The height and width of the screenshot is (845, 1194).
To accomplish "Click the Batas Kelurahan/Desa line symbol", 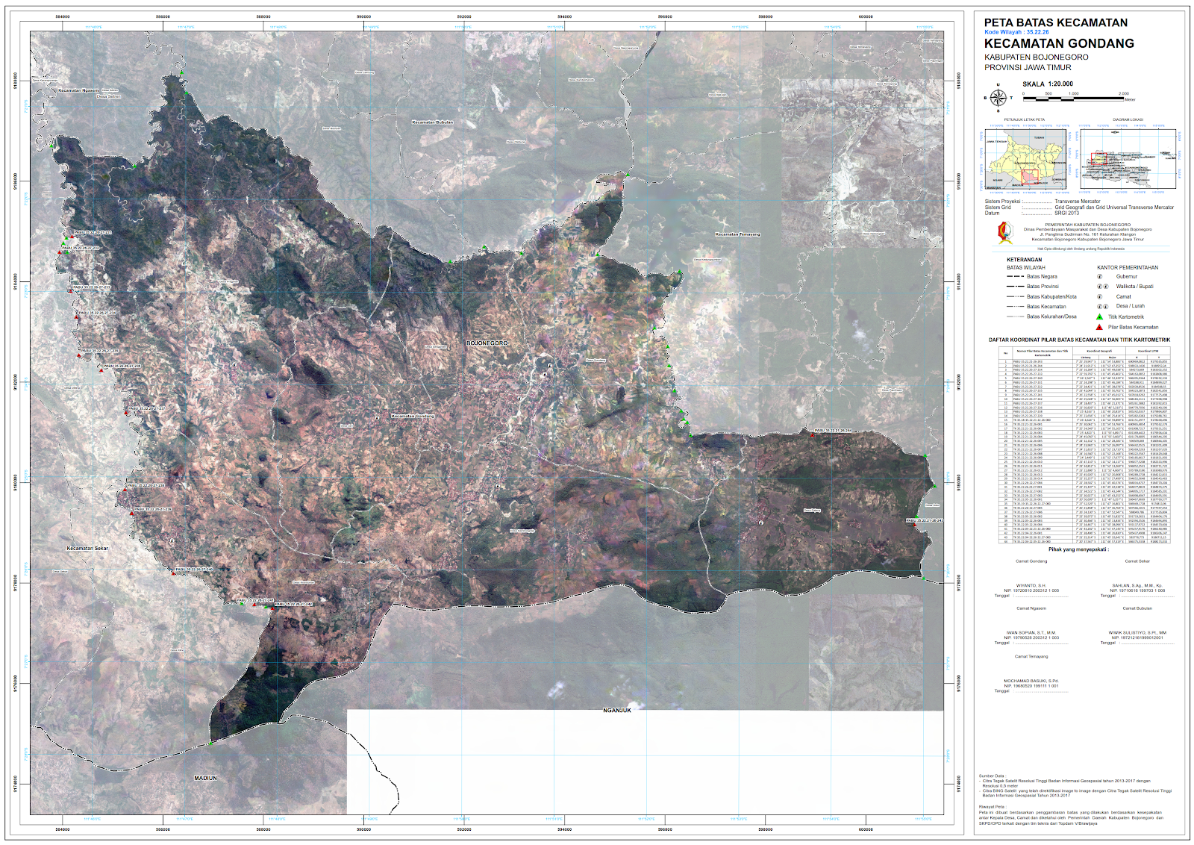I will point(1014,317).
